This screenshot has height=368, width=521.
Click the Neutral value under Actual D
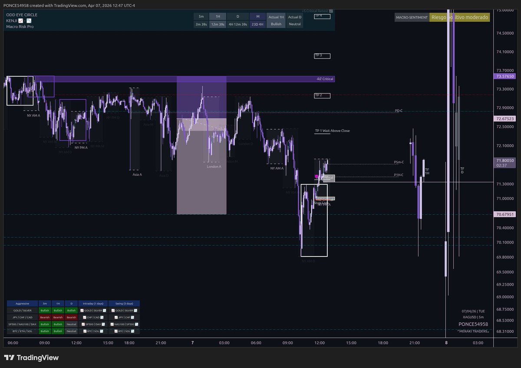click(295, 24)
